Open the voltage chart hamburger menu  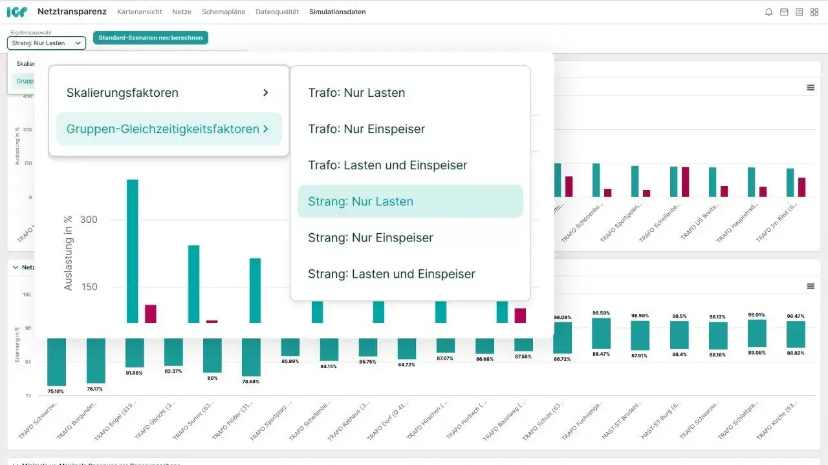[811, 286]
